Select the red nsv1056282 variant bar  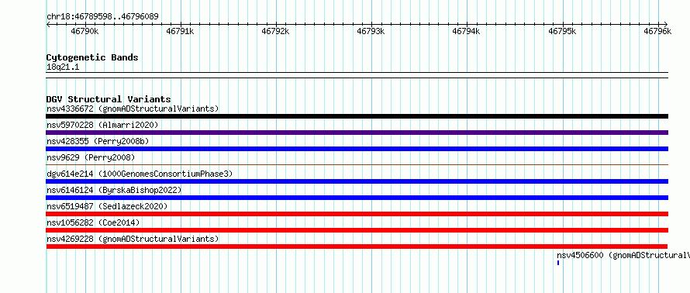357,230
